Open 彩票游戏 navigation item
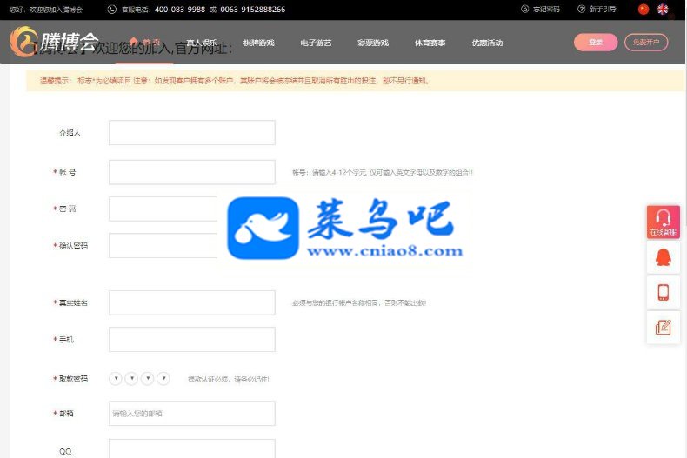This screenshot has width=687, height=458. pos(373,43)
